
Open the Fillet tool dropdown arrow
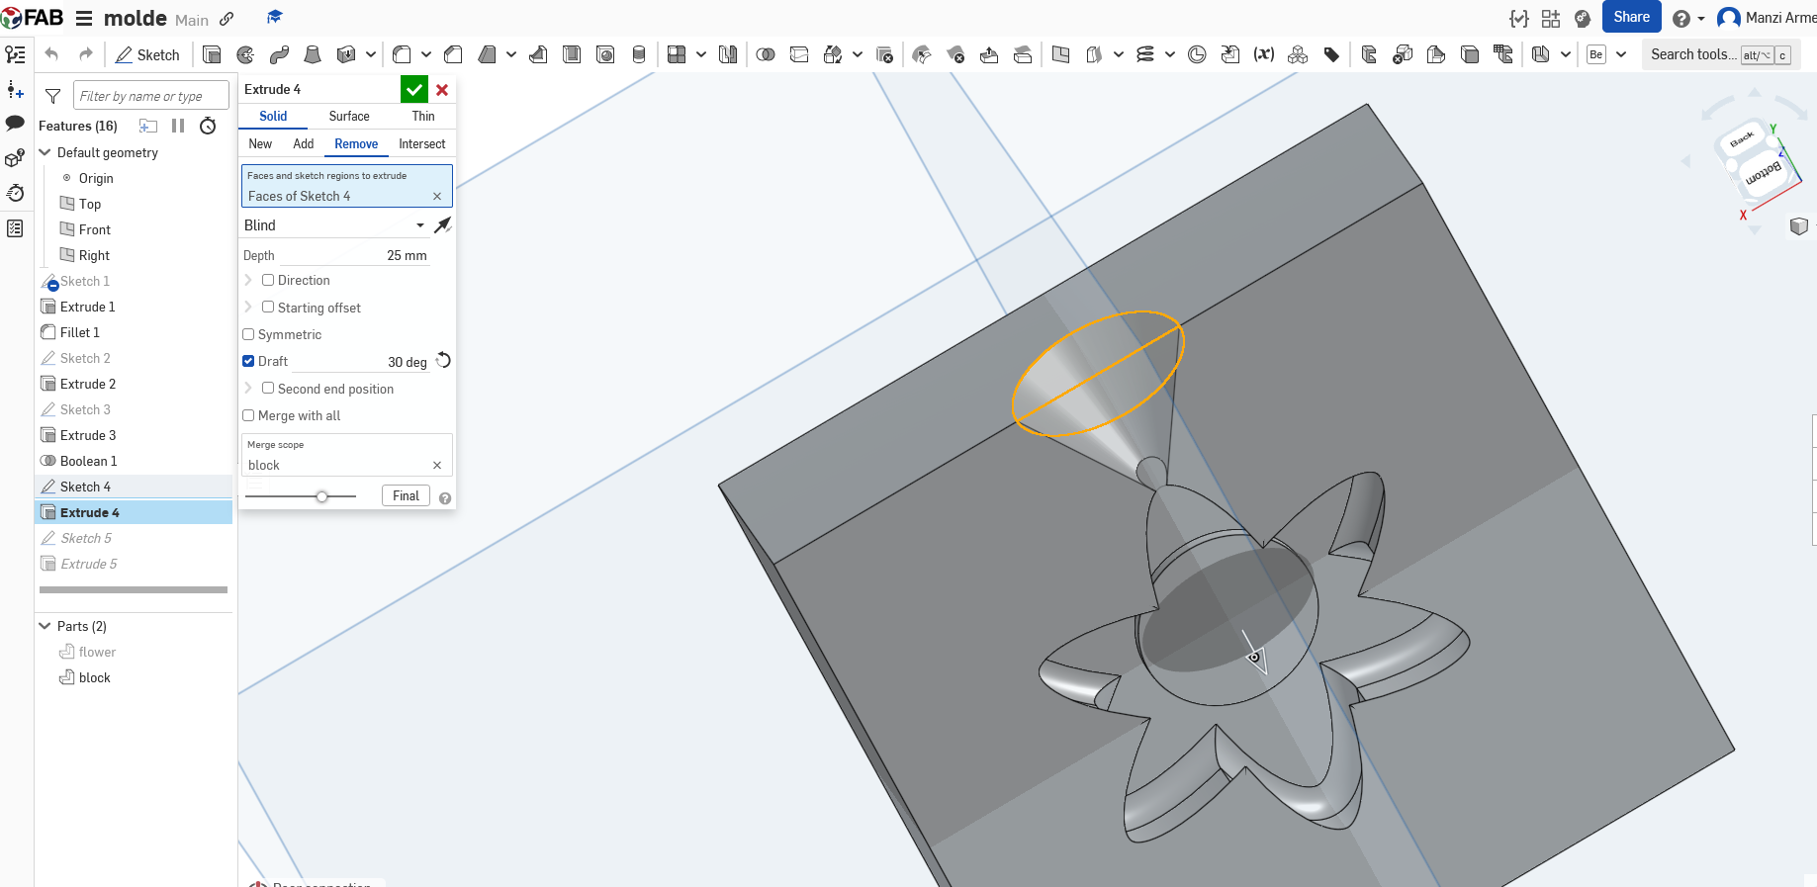pyautogui.click(x=426, y=54)
